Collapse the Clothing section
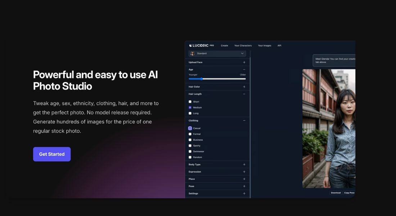Screen dimensions: 396x216 (244, 121)
